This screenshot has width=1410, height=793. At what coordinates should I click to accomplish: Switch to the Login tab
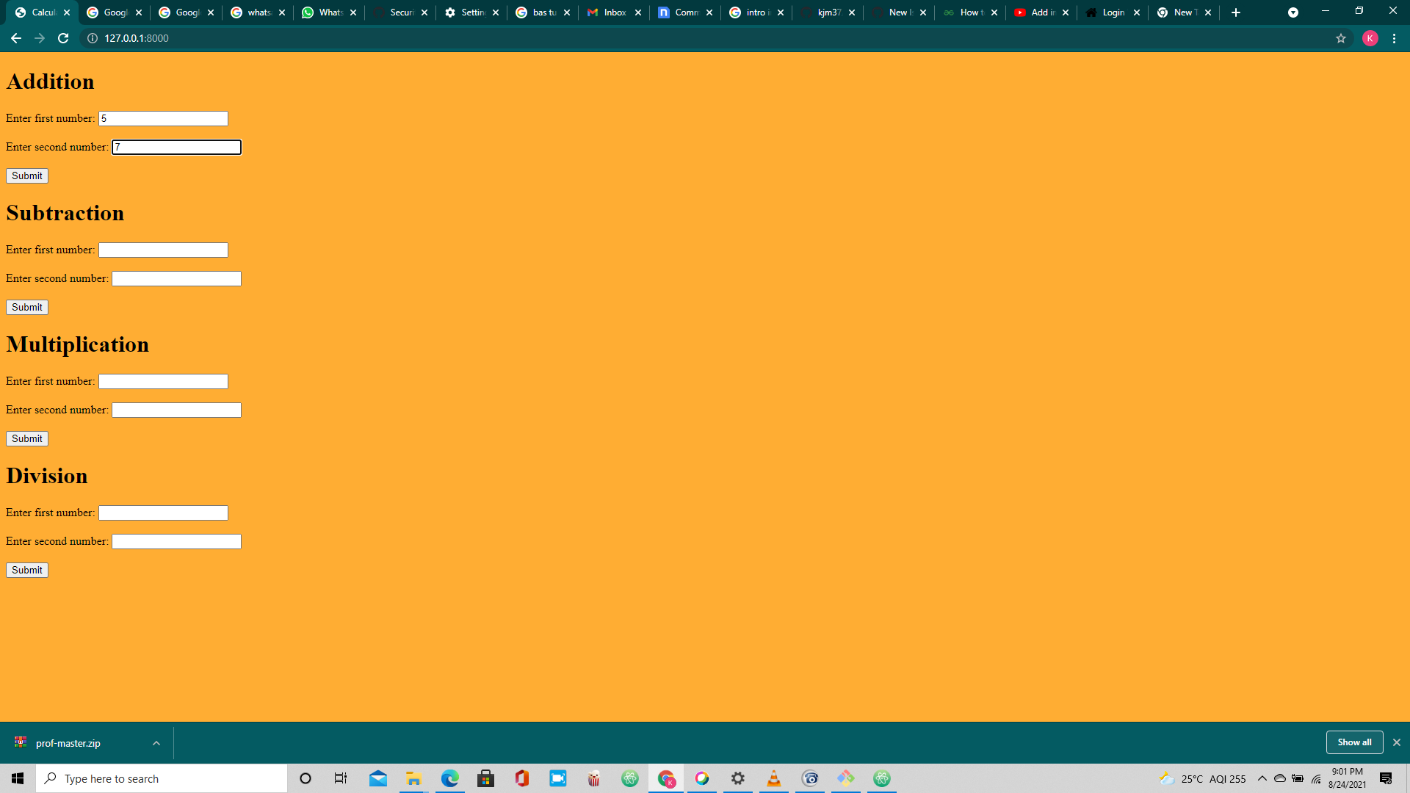[x=1109, y=12]
